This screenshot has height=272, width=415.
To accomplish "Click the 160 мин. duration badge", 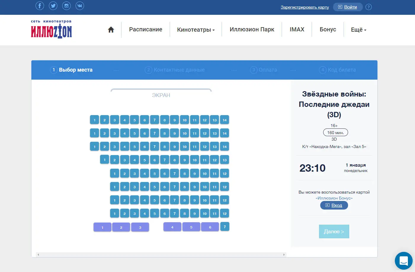I will pos(336,133).
